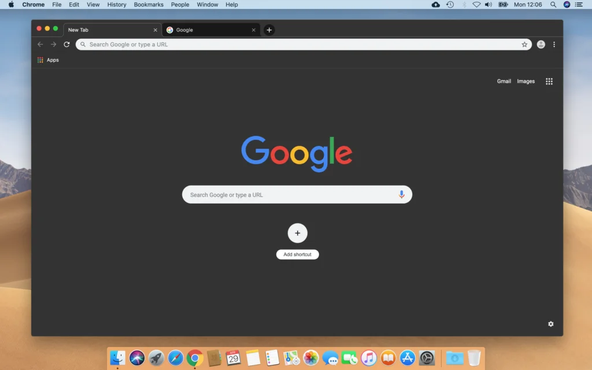
Task: Open System Preferences from the Dock
Action: (x=427, y=357)
